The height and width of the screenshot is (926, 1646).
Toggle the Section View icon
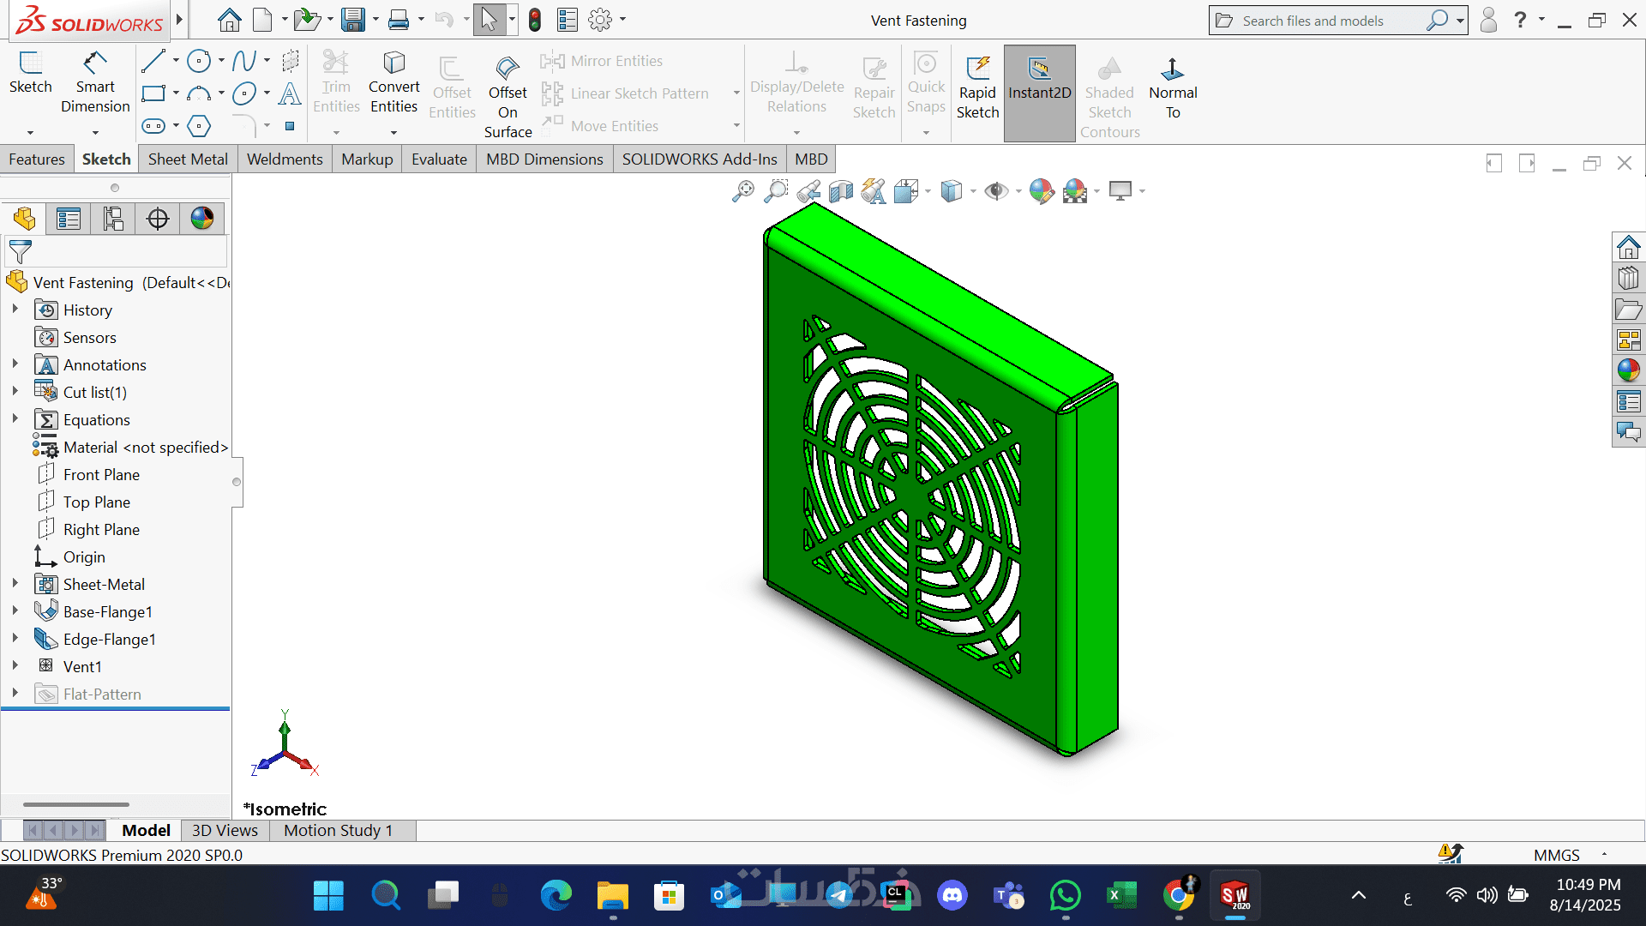pos(841,190)
